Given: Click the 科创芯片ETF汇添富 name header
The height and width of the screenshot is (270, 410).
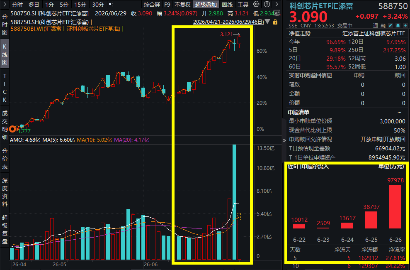Looking at the screenshot, I should pos(321,6).
